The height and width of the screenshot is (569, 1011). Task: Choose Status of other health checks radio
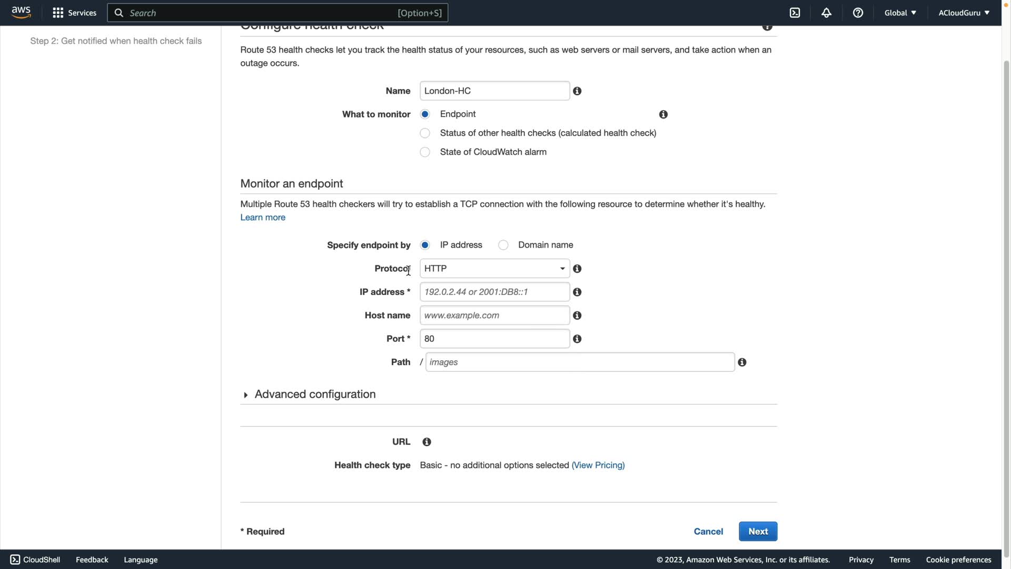(x=425, y=133)
